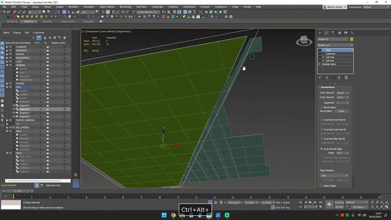This screenshot has width=391, height=220.
Task: Select the Select and Move tool
Action: pyautogui.click(x=64, y=12)
